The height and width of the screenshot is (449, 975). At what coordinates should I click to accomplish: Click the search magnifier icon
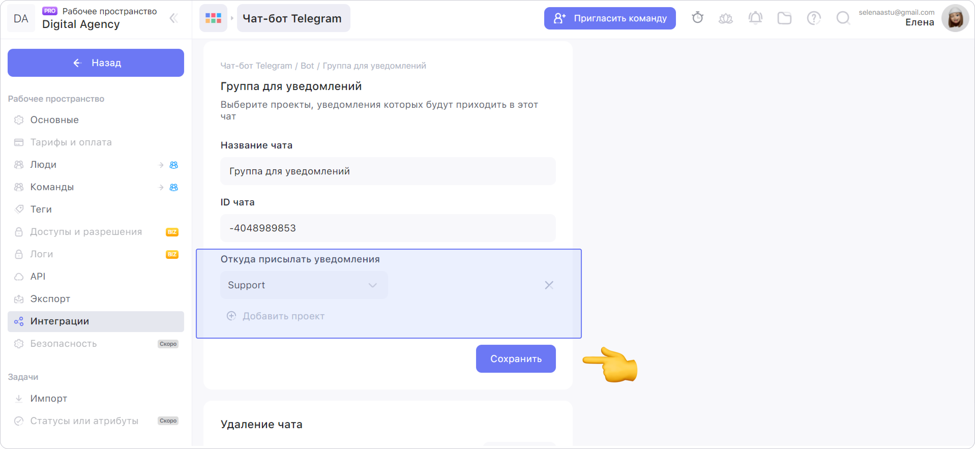tap(843, 18)
